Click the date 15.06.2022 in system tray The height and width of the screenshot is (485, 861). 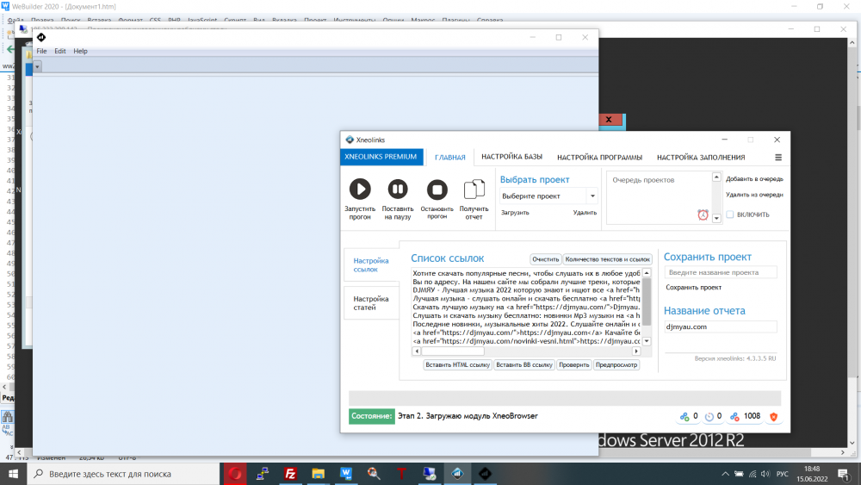pos(812,479)
